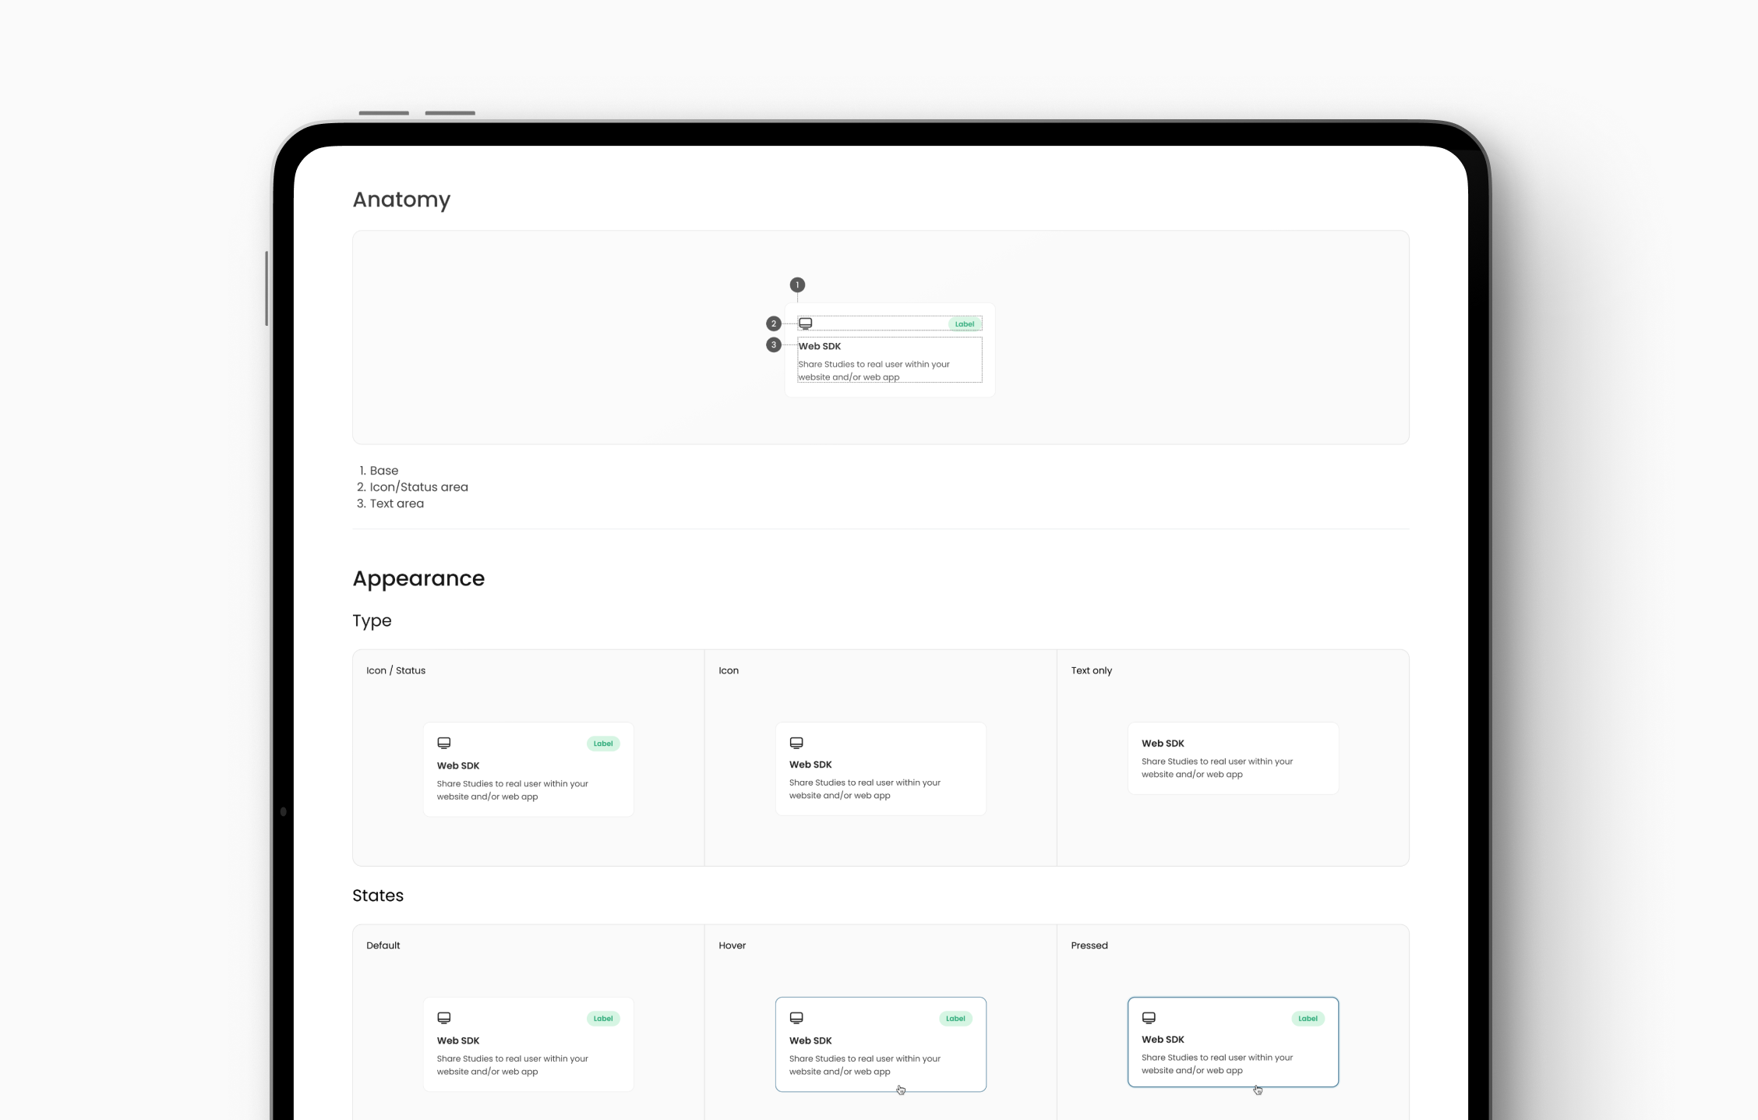The height and width of the screenshot is (1120, 1758).
Task: Click 'Icon/Status area' list item
Action: (x=418, y=487)
